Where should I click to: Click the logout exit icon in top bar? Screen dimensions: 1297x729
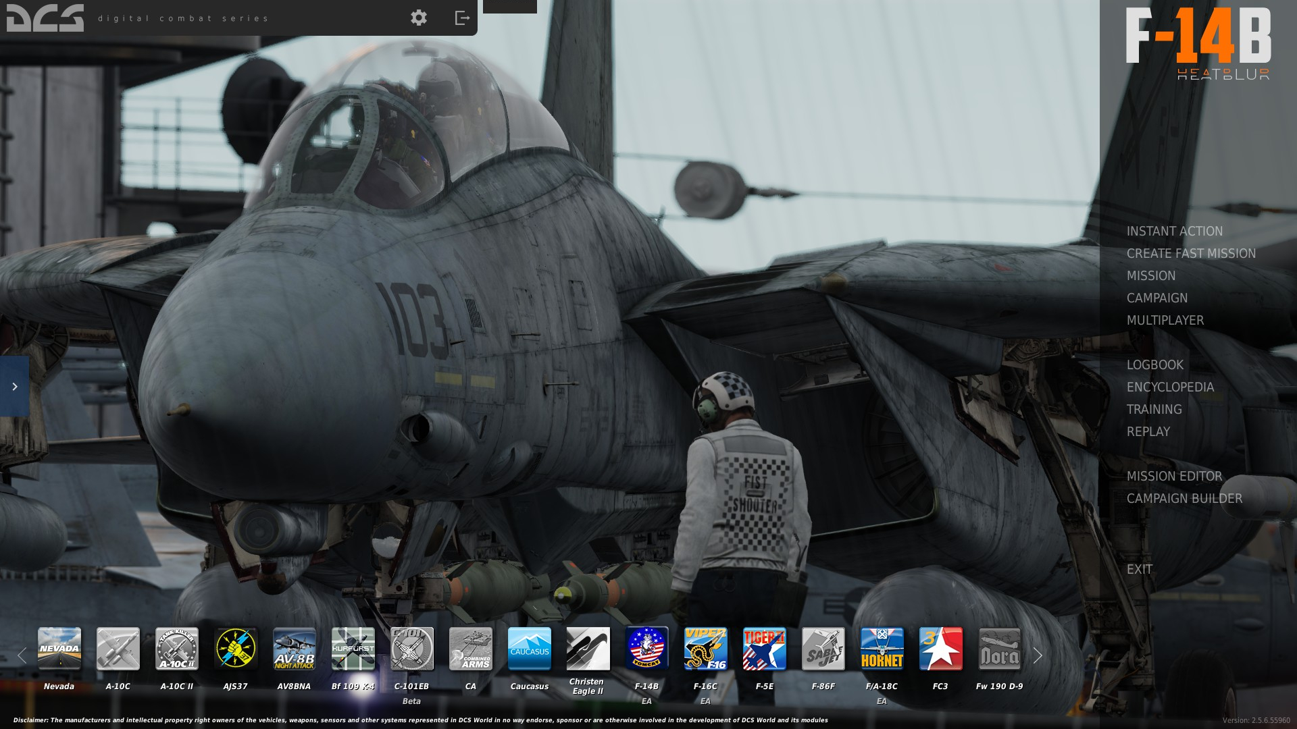(x=462, y=18)
